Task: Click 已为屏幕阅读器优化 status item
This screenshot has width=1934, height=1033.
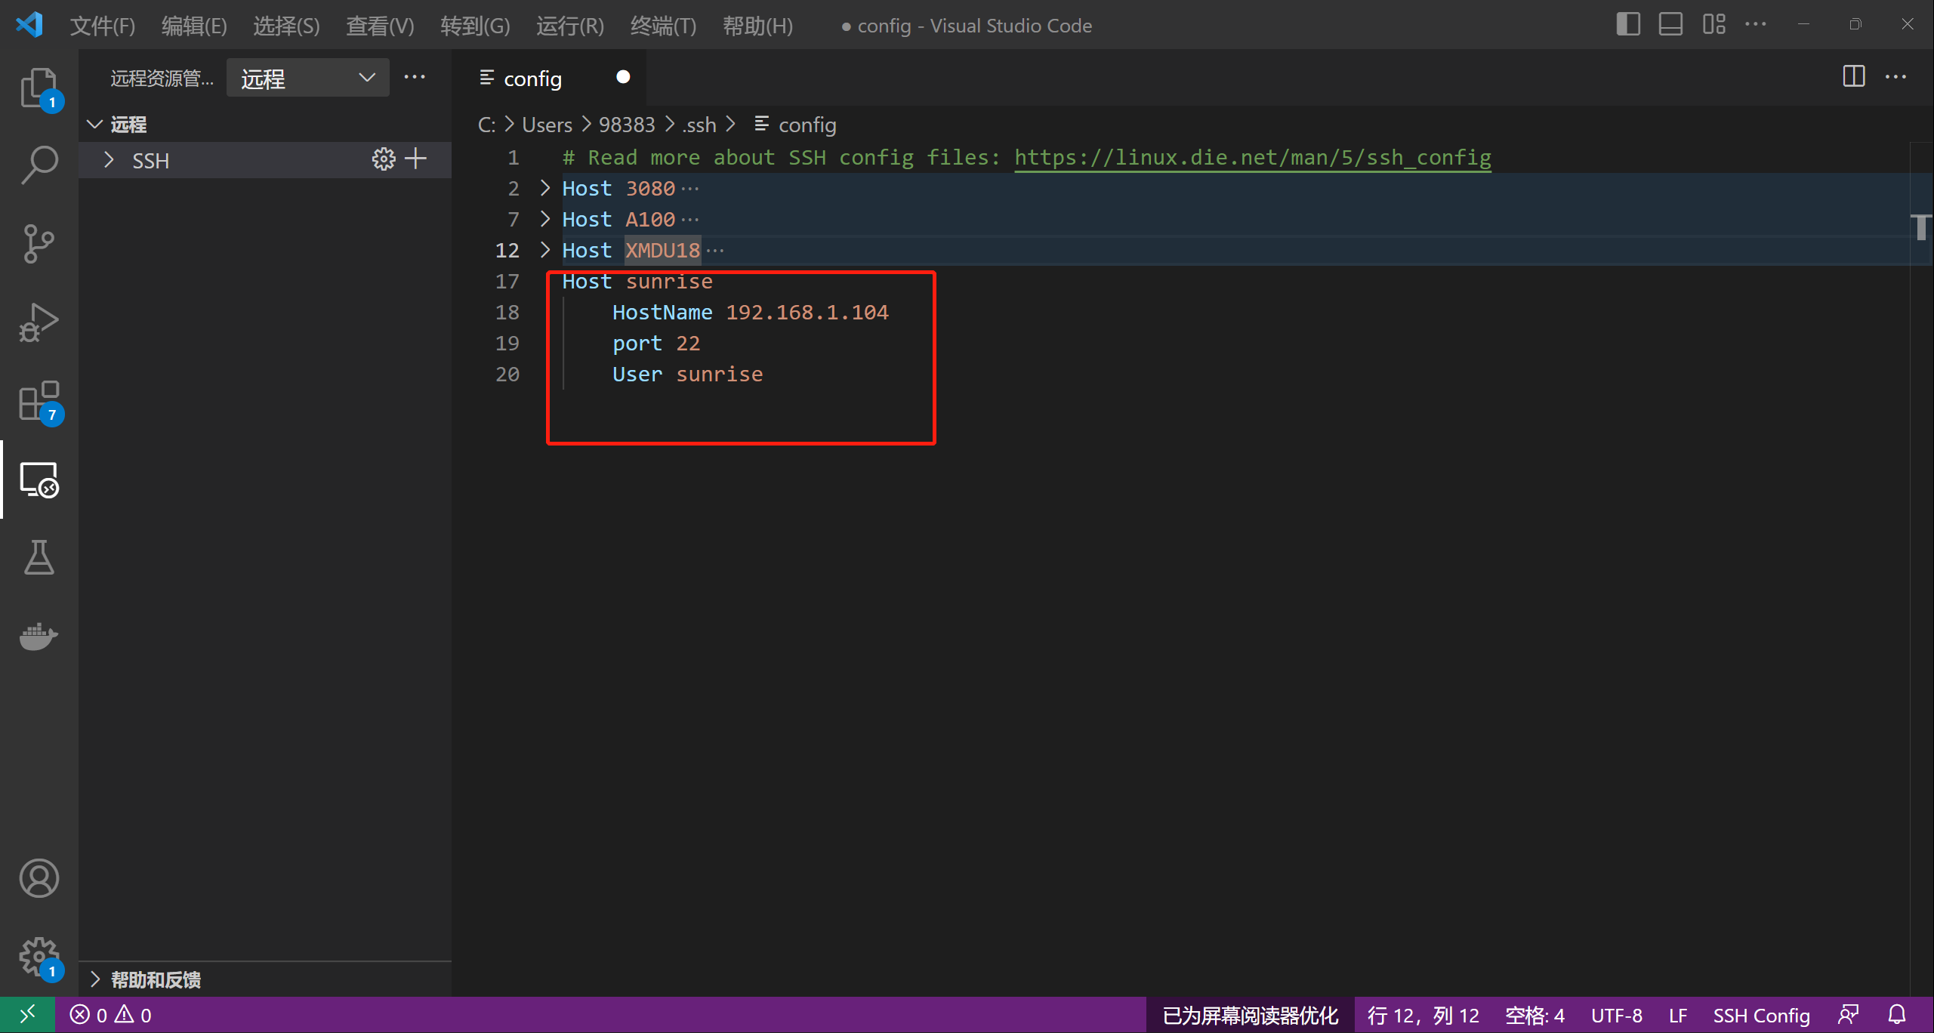Action: (1251, 1015)
